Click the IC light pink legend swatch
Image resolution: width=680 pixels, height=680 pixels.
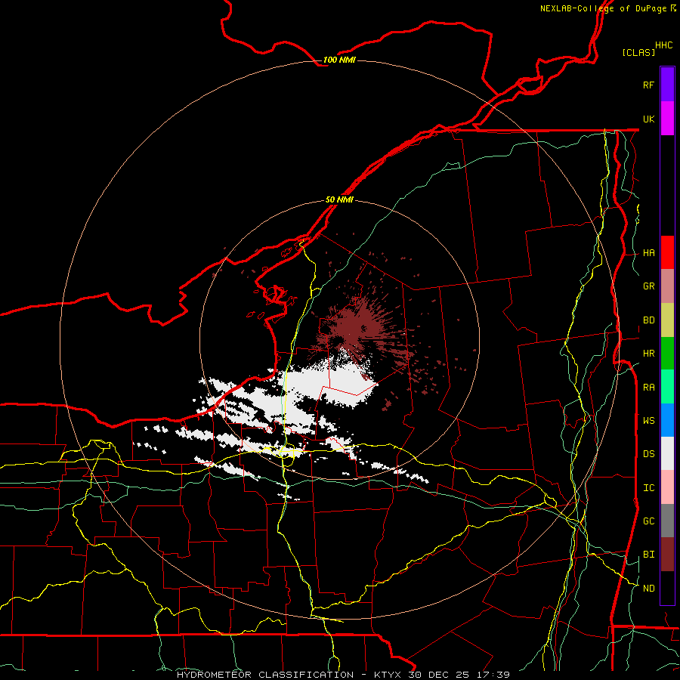667,487
